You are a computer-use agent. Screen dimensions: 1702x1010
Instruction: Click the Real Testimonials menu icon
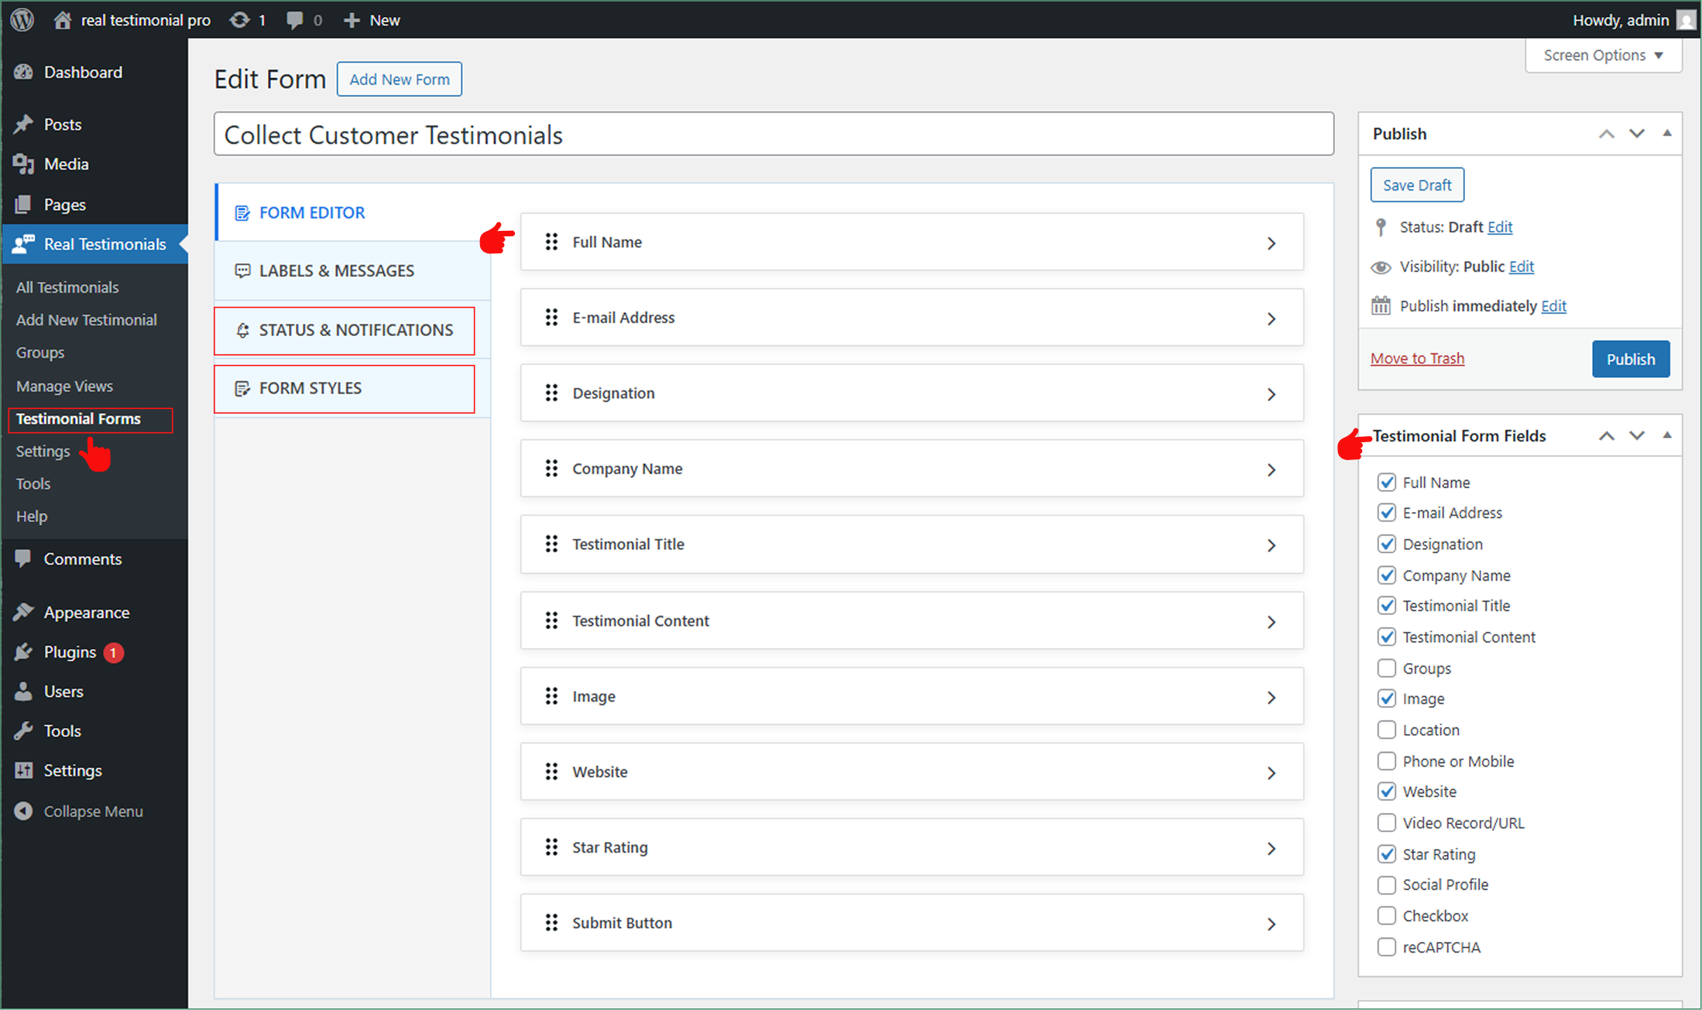point(24,244)
